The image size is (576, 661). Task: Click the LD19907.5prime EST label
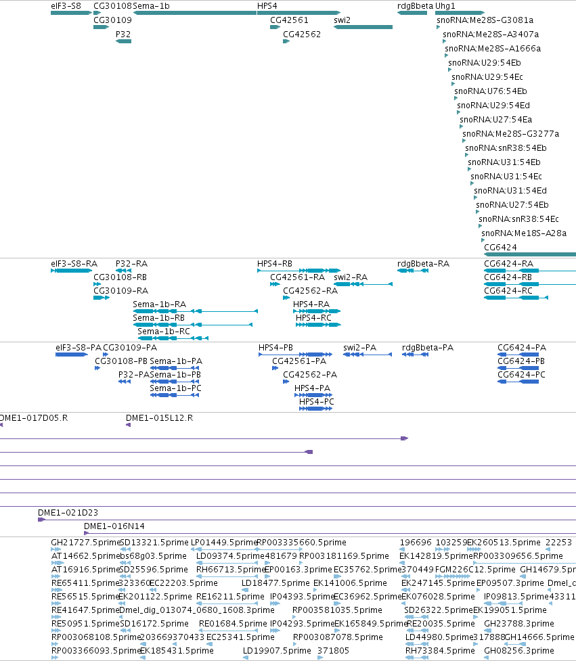point(277,651)
